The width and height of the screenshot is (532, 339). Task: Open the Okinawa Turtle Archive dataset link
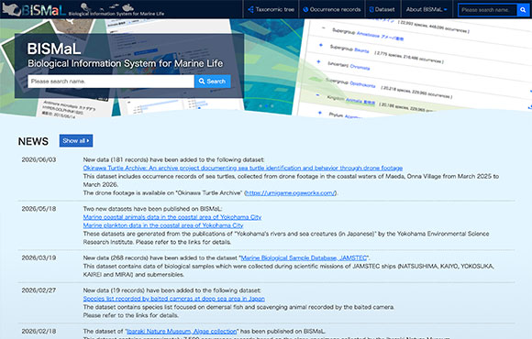242,169
